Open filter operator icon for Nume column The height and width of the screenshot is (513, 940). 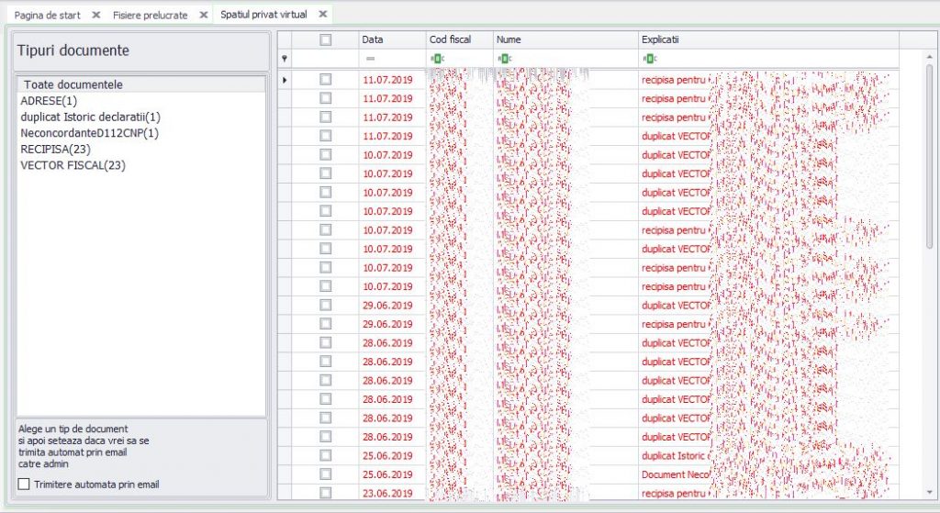[504, 58]
